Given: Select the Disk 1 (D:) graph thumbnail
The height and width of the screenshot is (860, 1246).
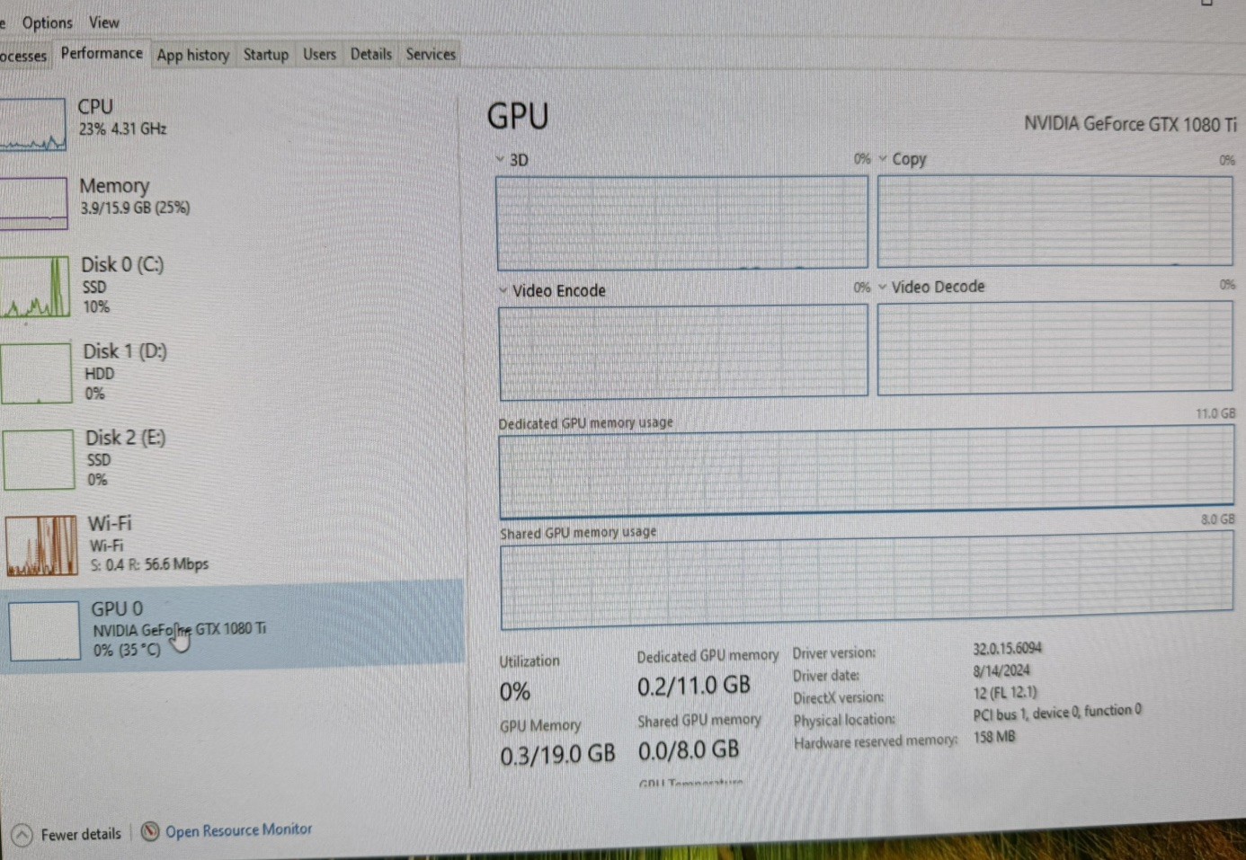Looking at the screenshot, I should pyautogui.click(x=36, y=372).
